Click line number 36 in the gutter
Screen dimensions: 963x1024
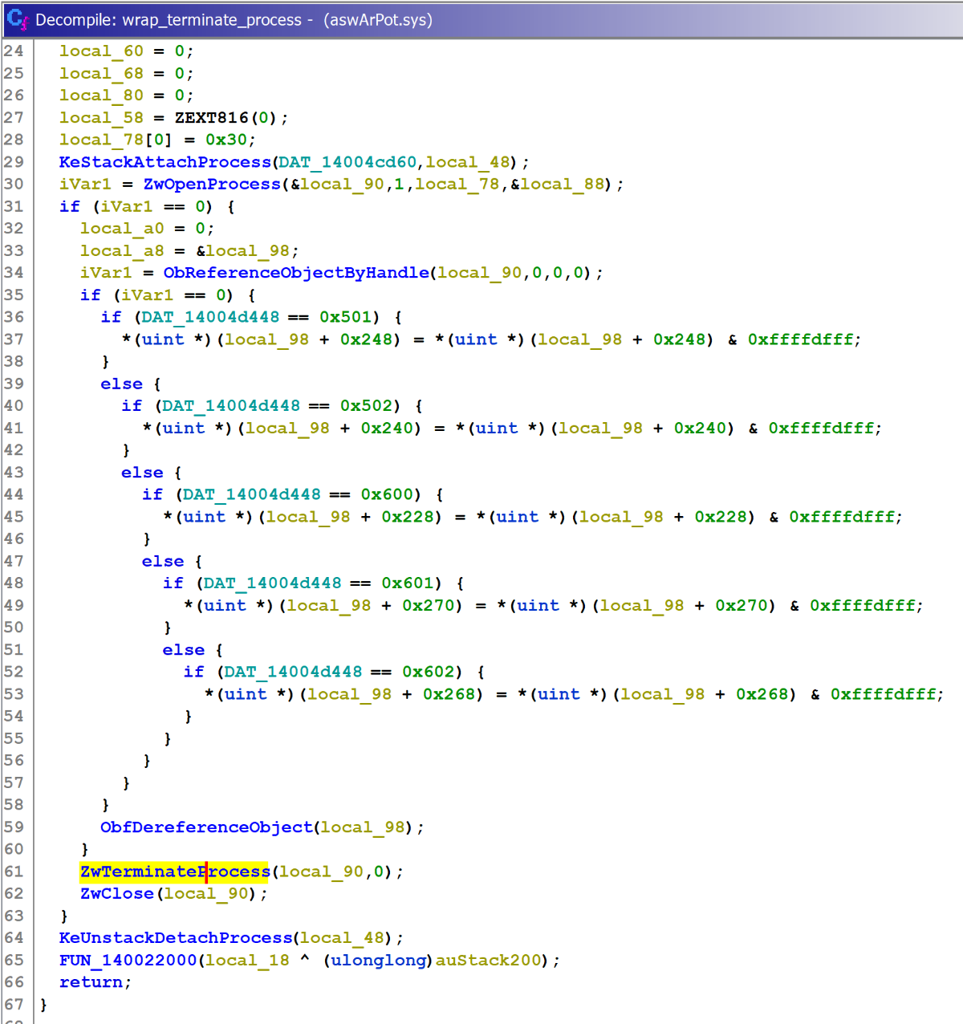[14, 317]
